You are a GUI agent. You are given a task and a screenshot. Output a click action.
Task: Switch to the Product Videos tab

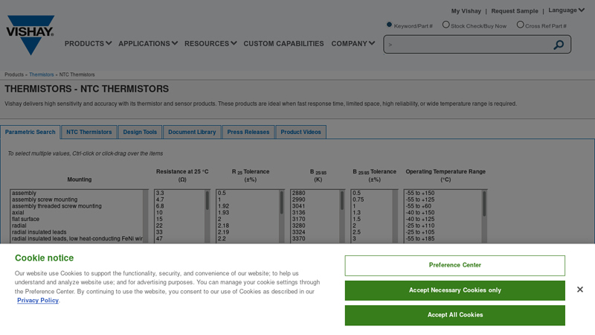pyautogui.click(x=300, y=132)
